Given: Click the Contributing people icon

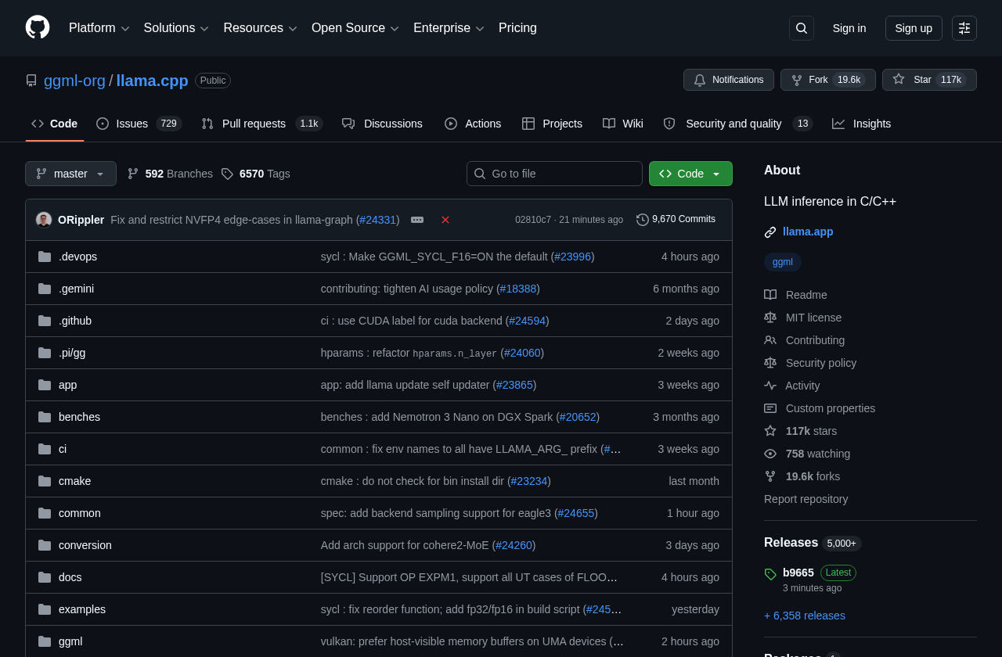Looking at the screenshot, I should 770,340.
